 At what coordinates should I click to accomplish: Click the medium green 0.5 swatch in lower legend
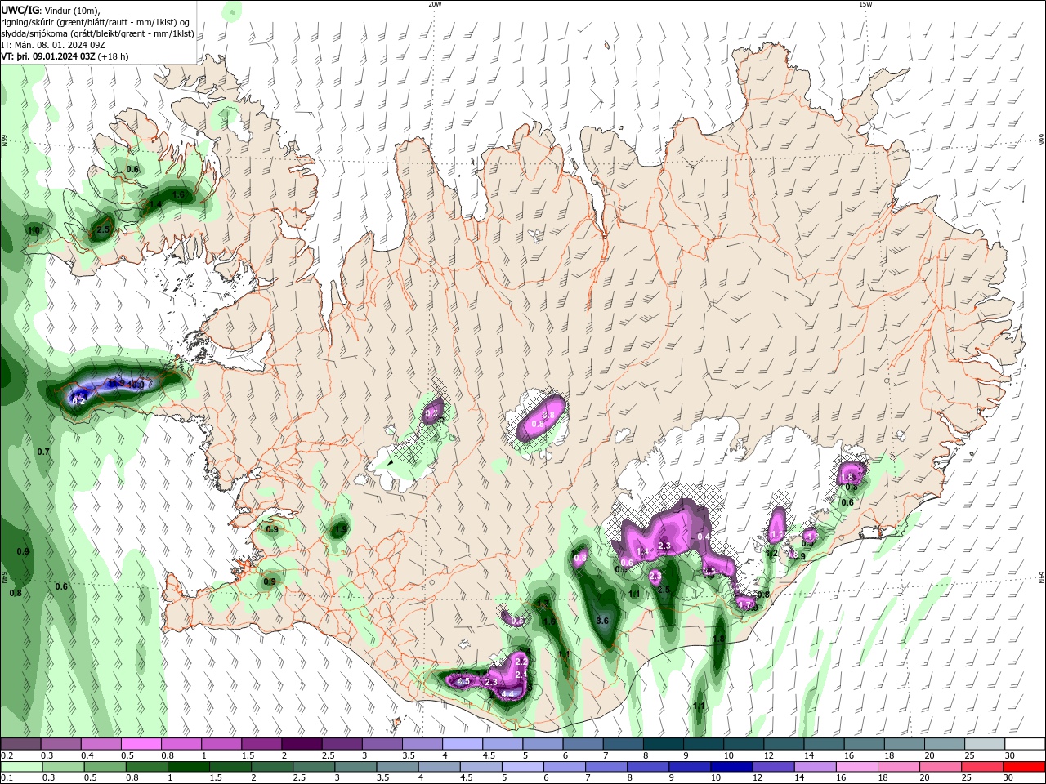coord(105,767)
